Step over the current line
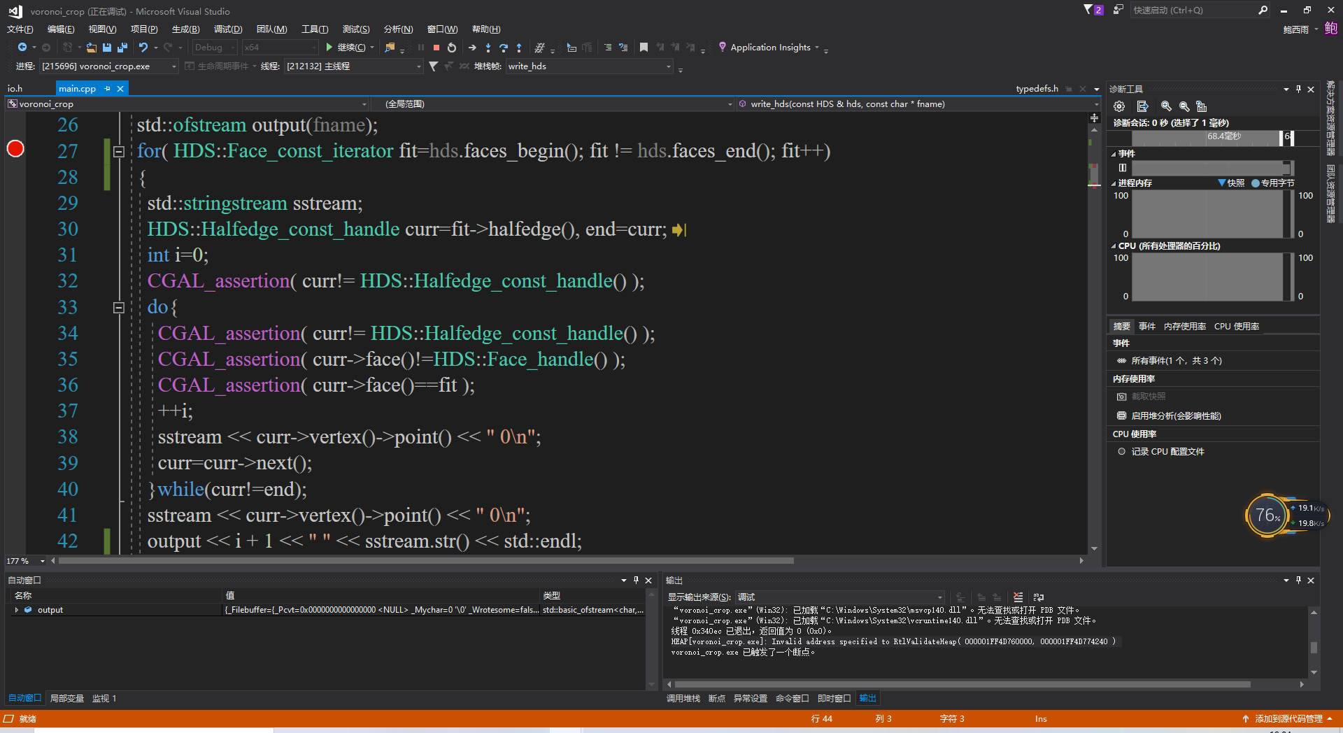 (x=504, y=47)
